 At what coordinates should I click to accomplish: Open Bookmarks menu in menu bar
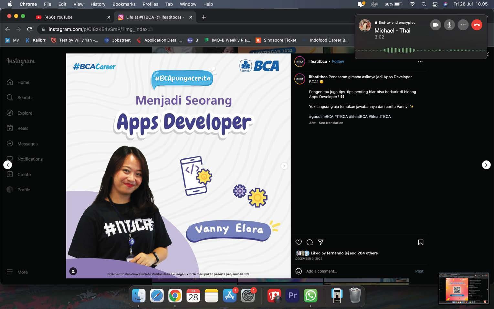(x=124, y=4)
